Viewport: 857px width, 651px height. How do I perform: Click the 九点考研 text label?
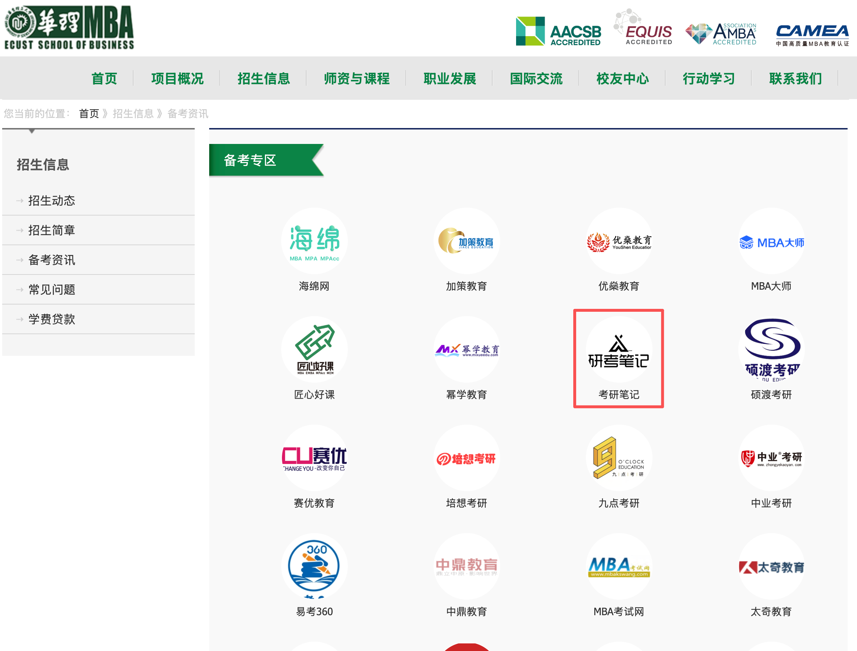pyautogui.click(x=619, y=503)
